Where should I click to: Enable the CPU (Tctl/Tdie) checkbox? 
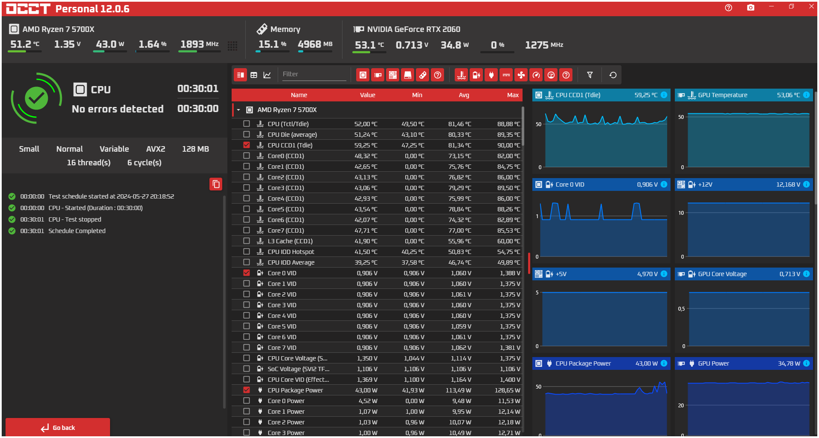coord(247,124)
